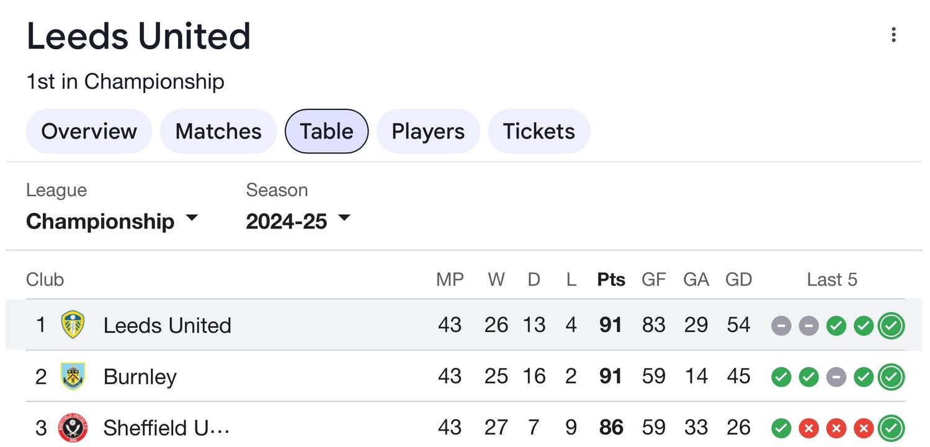This screenshot has width=930, height=447.
Task: Select Burnley's circled latest win icon
Action: 891,377
